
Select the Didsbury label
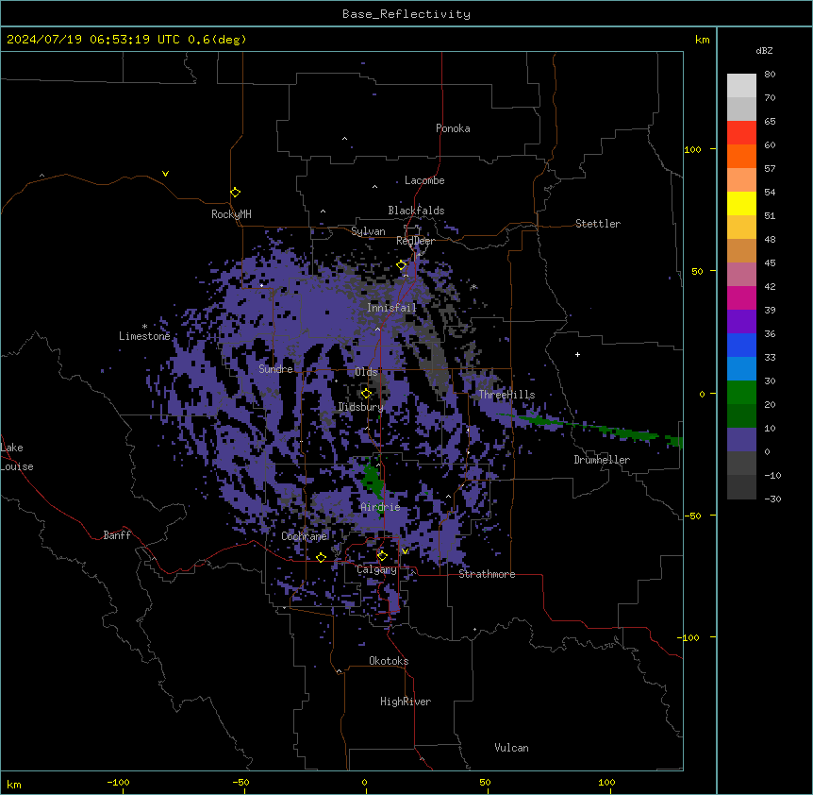360,407
